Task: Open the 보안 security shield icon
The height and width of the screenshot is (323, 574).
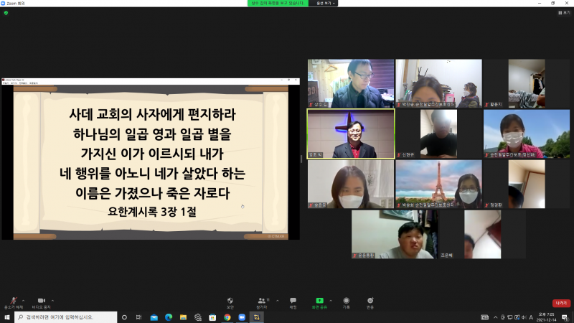Action: tap(230, 301)
